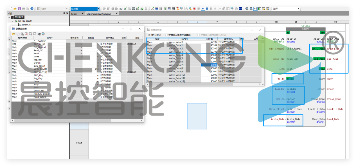Viewport: 356px width, 166px height.
Task: Switch to Main.GW0XS2(GW0XS) tab
Action: [x=98, y=14]
